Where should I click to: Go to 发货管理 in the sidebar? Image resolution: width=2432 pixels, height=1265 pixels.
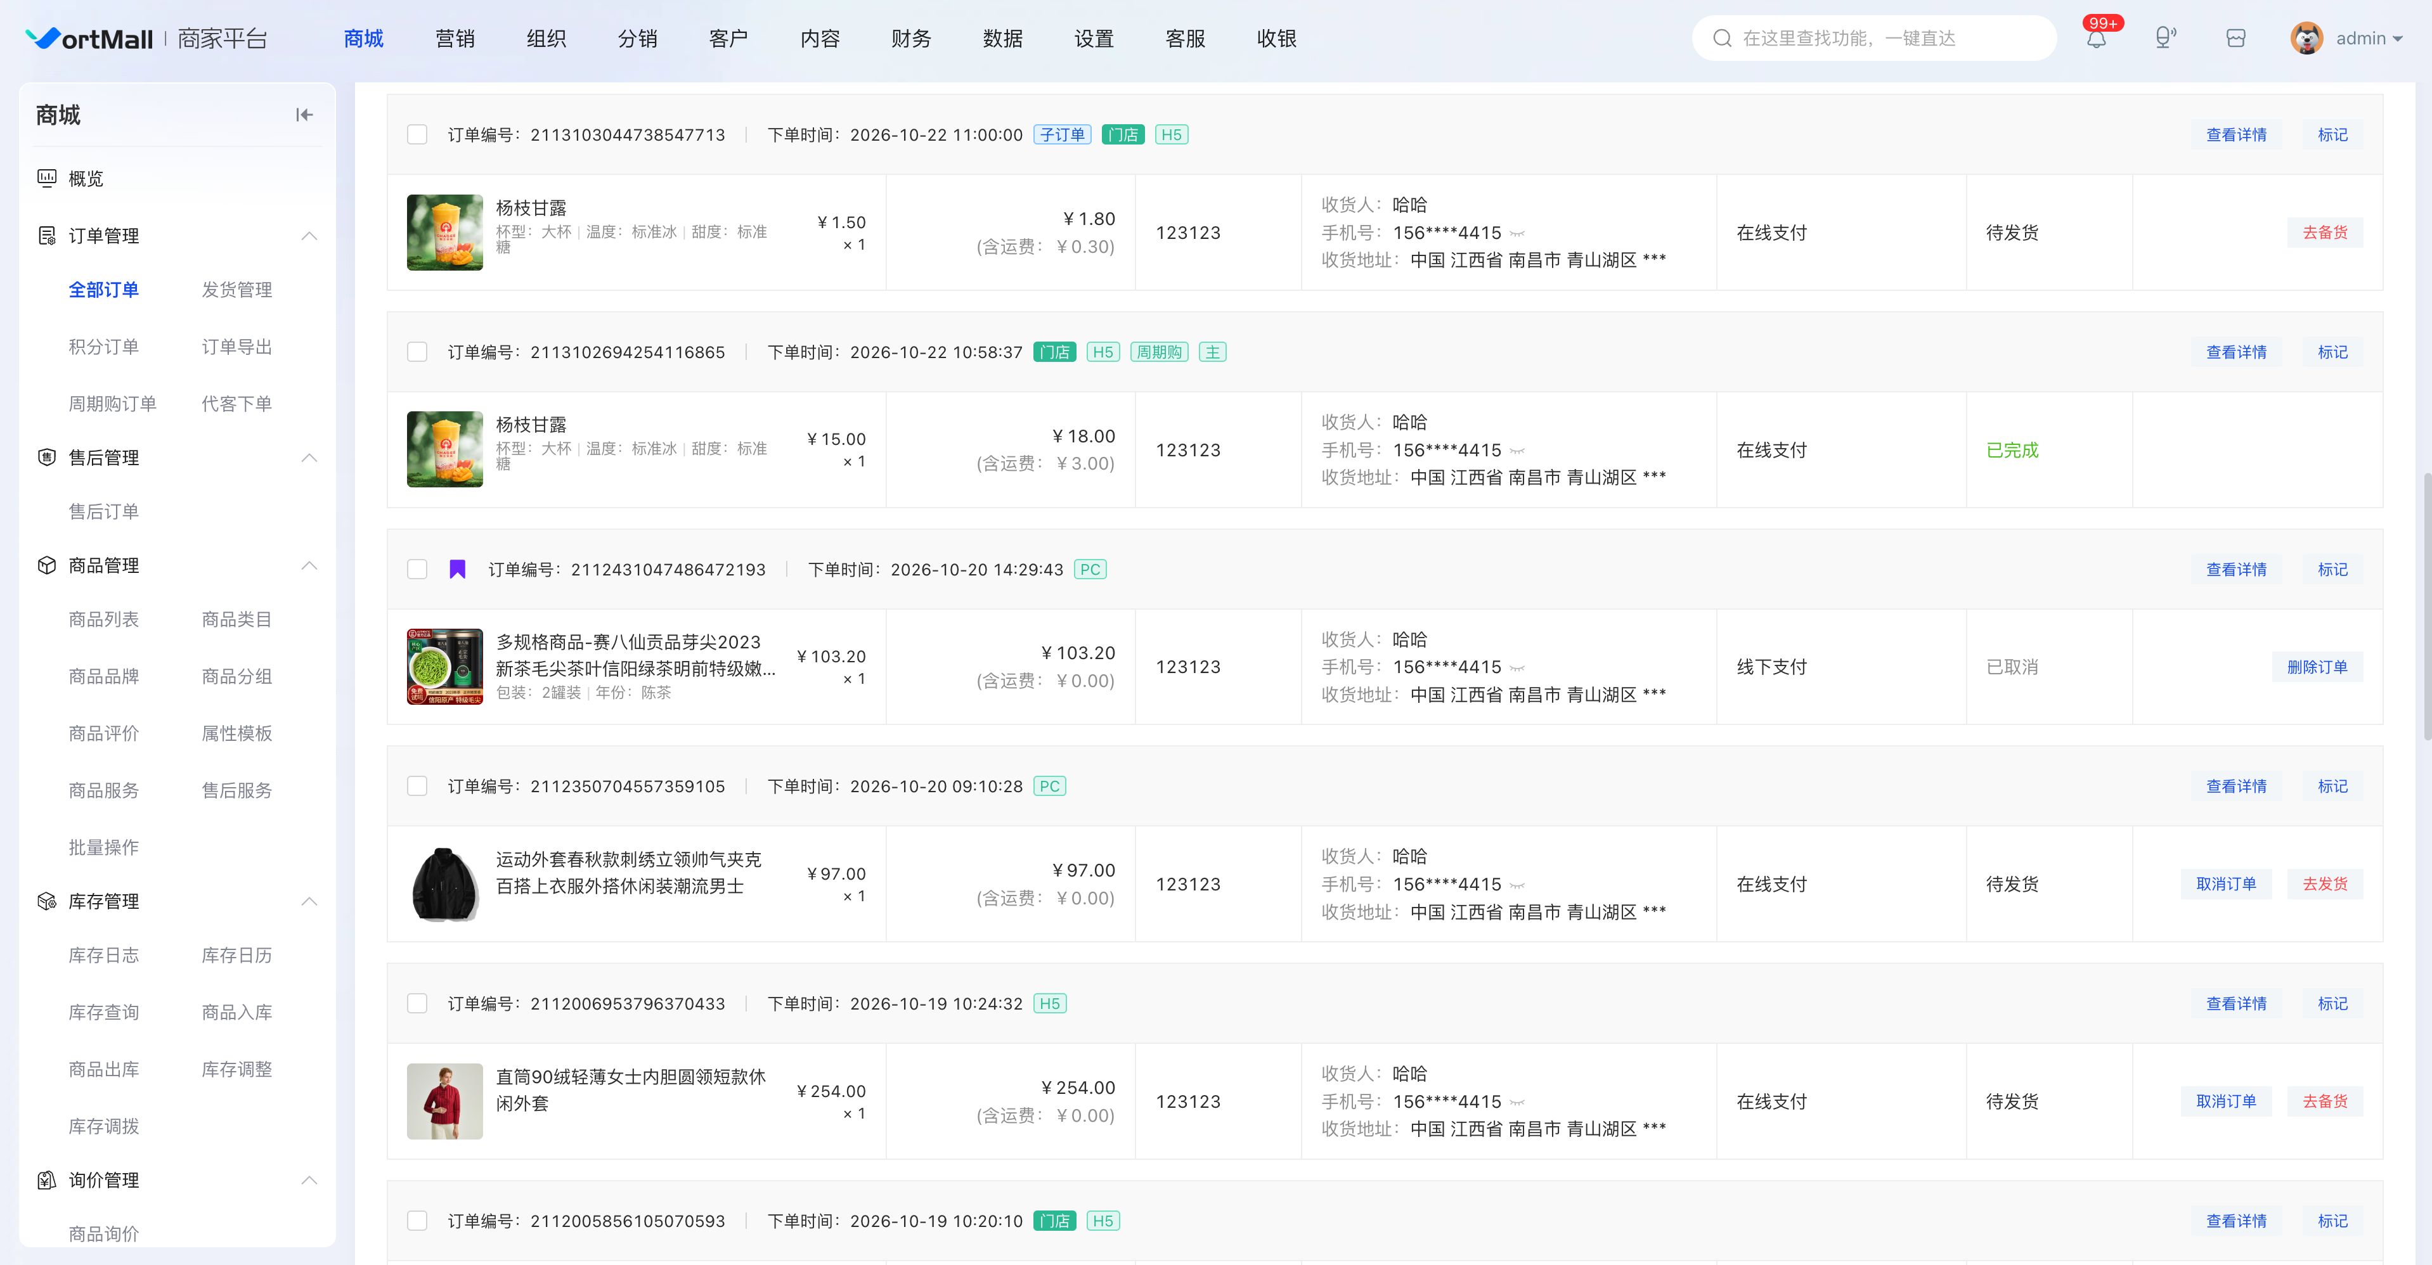point(237,290)
